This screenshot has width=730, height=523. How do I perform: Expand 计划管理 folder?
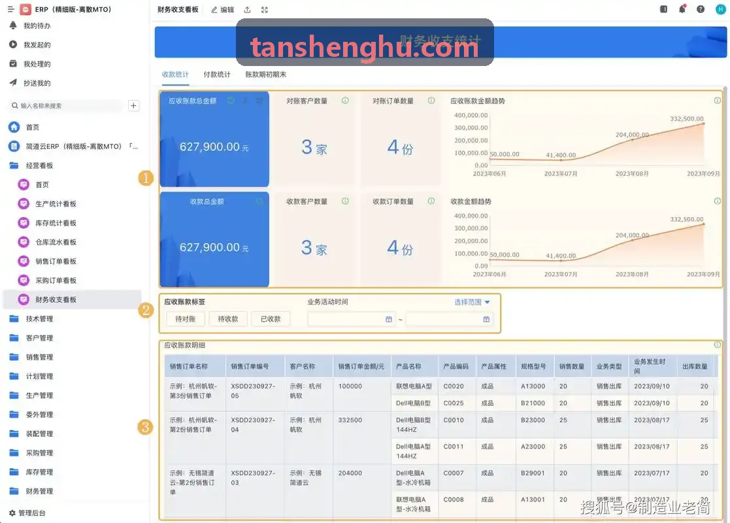(31, 376)
